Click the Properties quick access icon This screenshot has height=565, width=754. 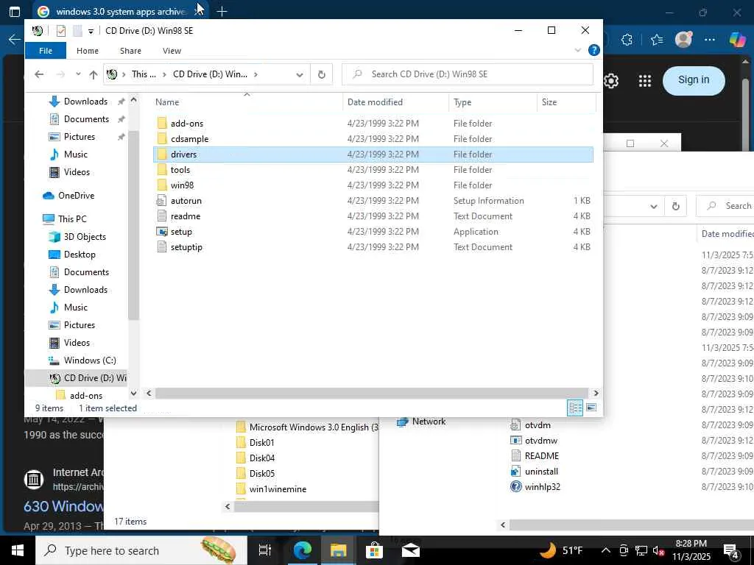pos(60,31)
